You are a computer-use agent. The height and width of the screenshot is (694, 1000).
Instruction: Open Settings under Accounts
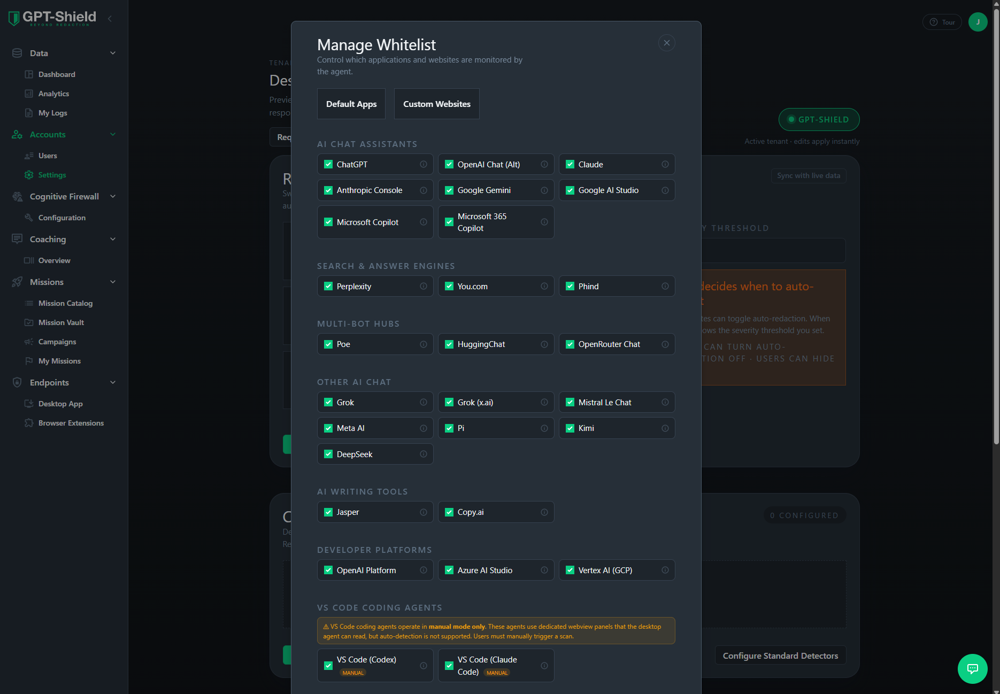coord(52,175)
